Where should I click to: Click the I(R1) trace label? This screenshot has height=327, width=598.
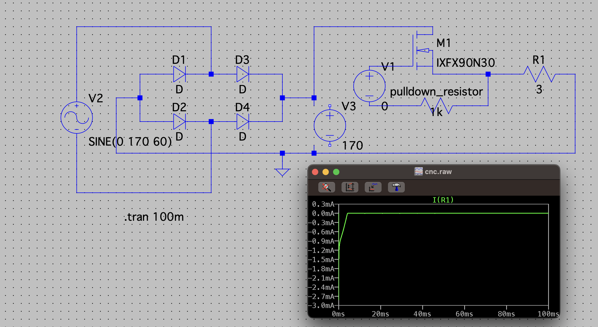pyautogui.click(x=443, y=200)
